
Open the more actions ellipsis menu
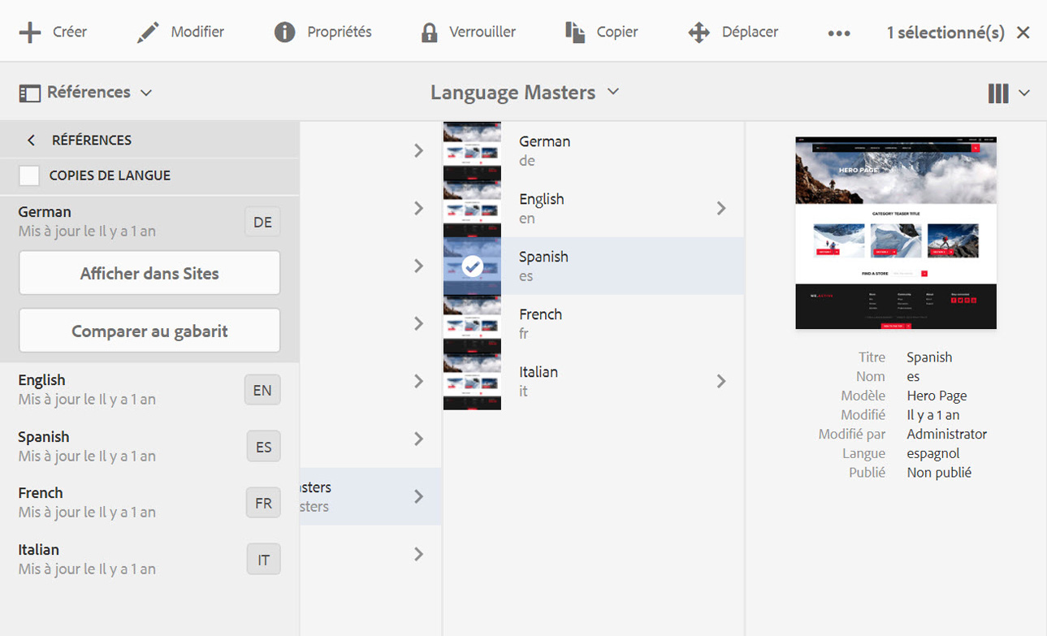point(839,33)
